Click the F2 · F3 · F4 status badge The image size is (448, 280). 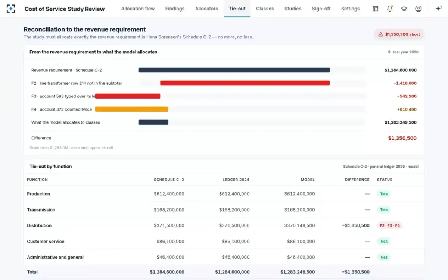(390, 225)
